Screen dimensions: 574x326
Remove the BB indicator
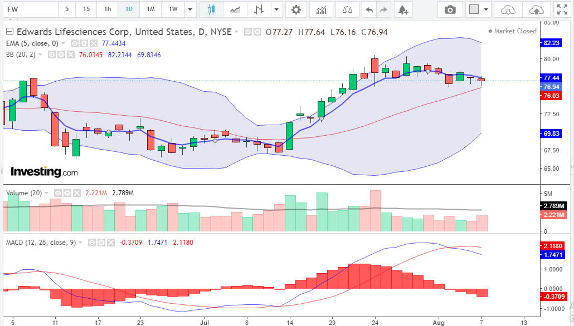pos(71,55)
